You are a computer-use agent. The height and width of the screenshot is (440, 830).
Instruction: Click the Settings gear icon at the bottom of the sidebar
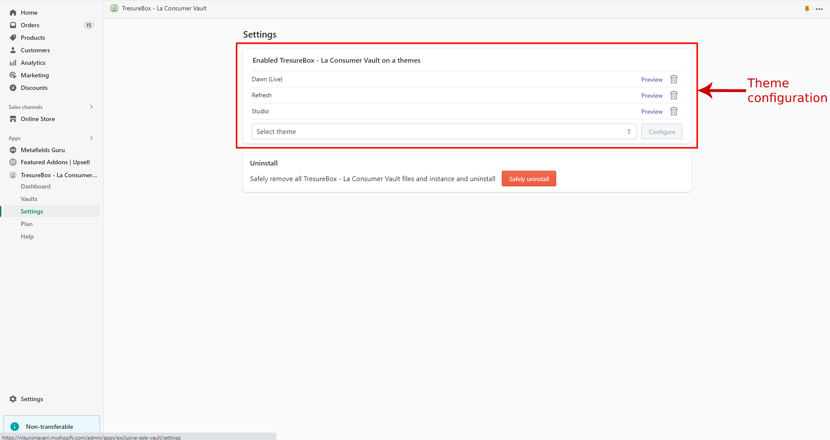[x=13, y=399]
